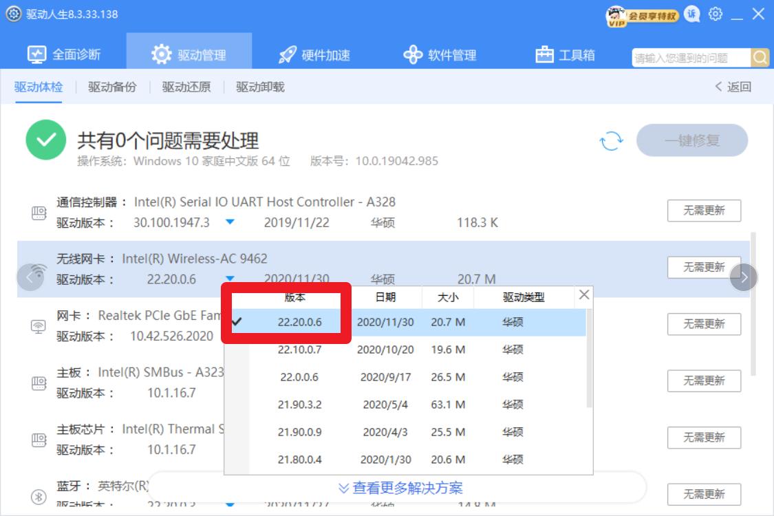Click the version list scrollbar
Viewport: 774px width, 516px height.
tap(589, 358)
